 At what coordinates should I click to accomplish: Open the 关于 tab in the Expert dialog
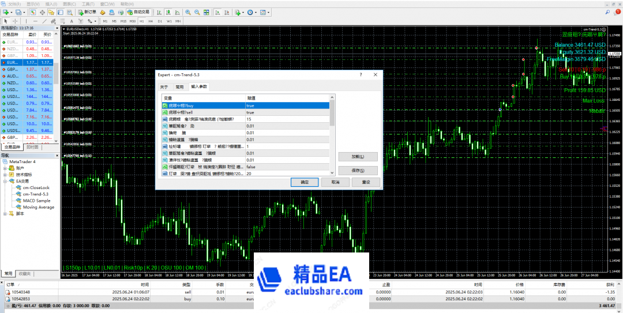click(164, 86)
